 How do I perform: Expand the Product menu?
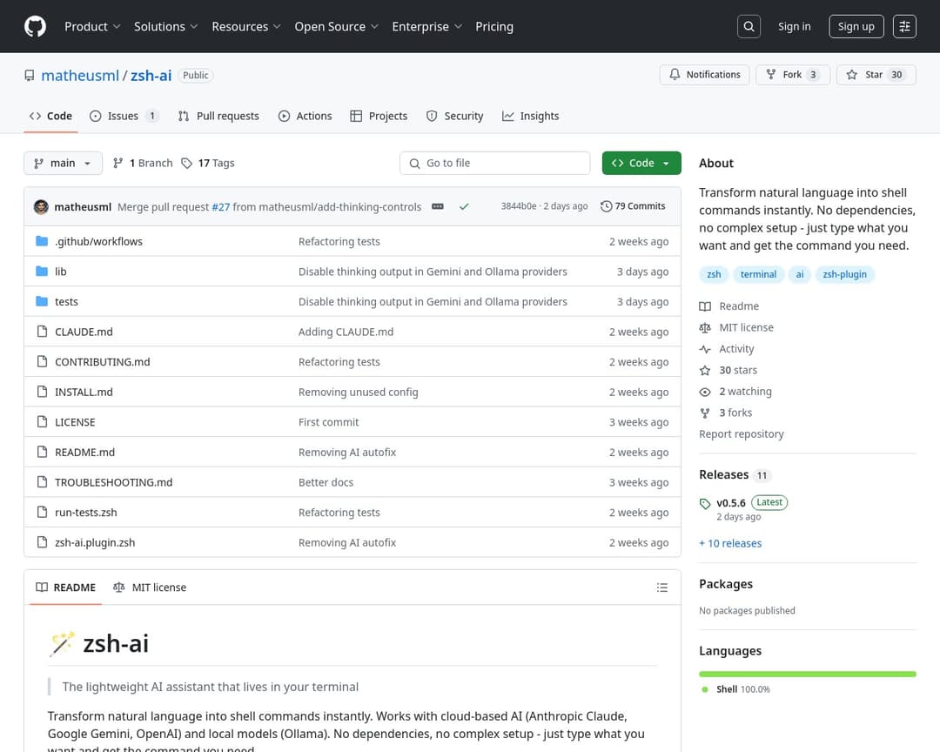(x=92, y=26)
